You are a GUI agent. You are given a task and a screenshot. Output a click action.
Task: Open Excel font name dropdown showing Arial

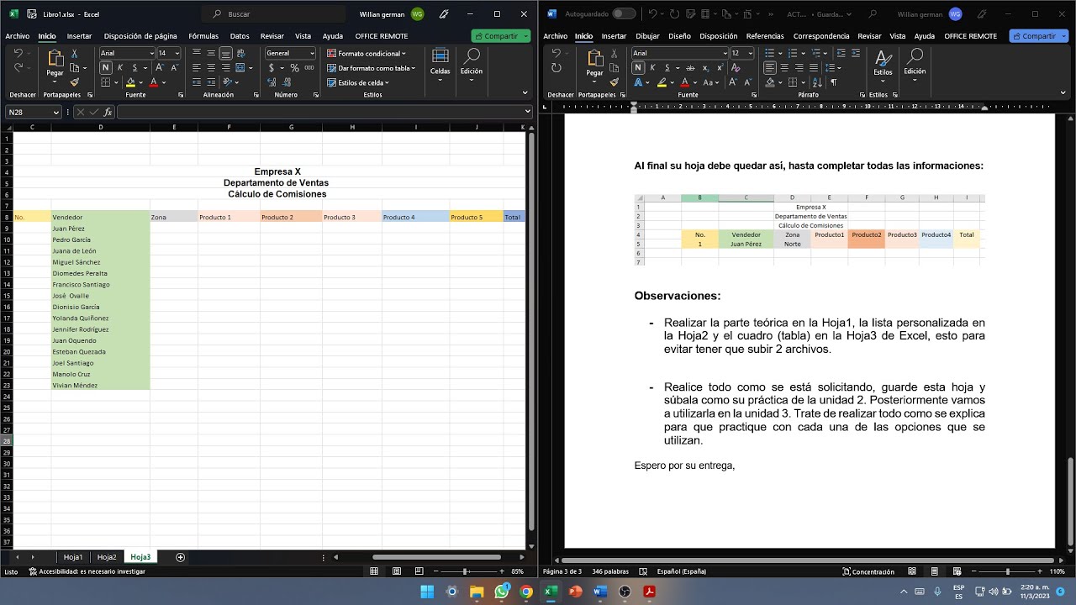pyautogui.click(x=151, y=53)
